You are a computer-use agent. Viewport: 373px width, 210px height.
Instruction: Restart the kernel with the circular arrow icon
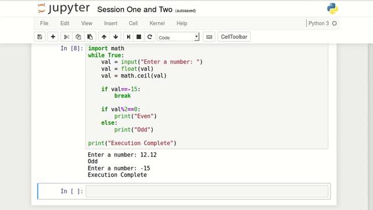tap(150, 37)
